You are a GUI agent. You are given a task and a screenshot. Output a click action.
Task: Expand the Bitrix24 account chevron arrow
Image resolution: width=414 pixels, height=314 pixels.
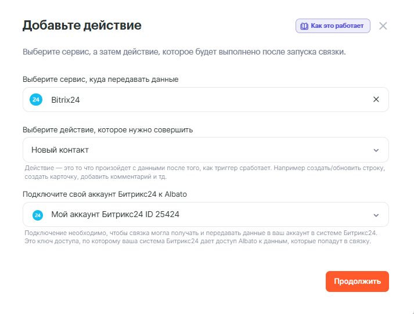(376, 215)
